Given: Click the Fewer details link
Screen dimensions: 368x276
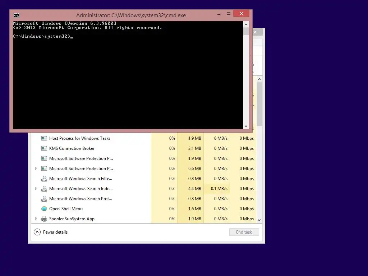Looking at the screenshot, I should tap(55, 232).
